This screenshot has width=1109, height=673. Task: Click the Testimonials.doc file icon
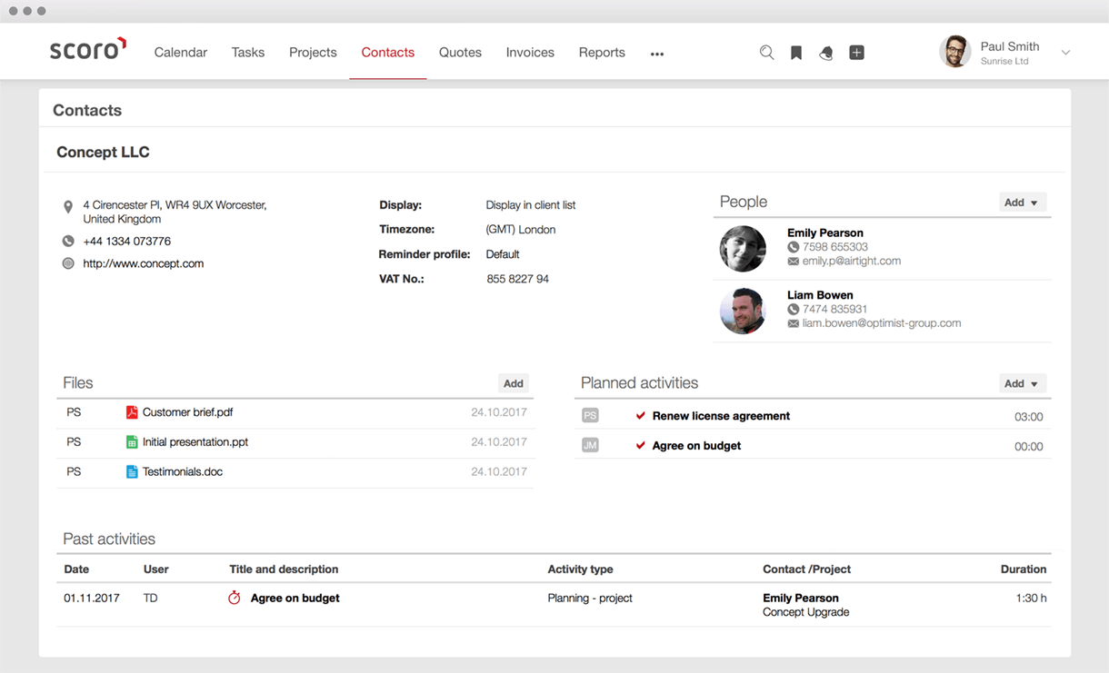[x=132, y=472]
